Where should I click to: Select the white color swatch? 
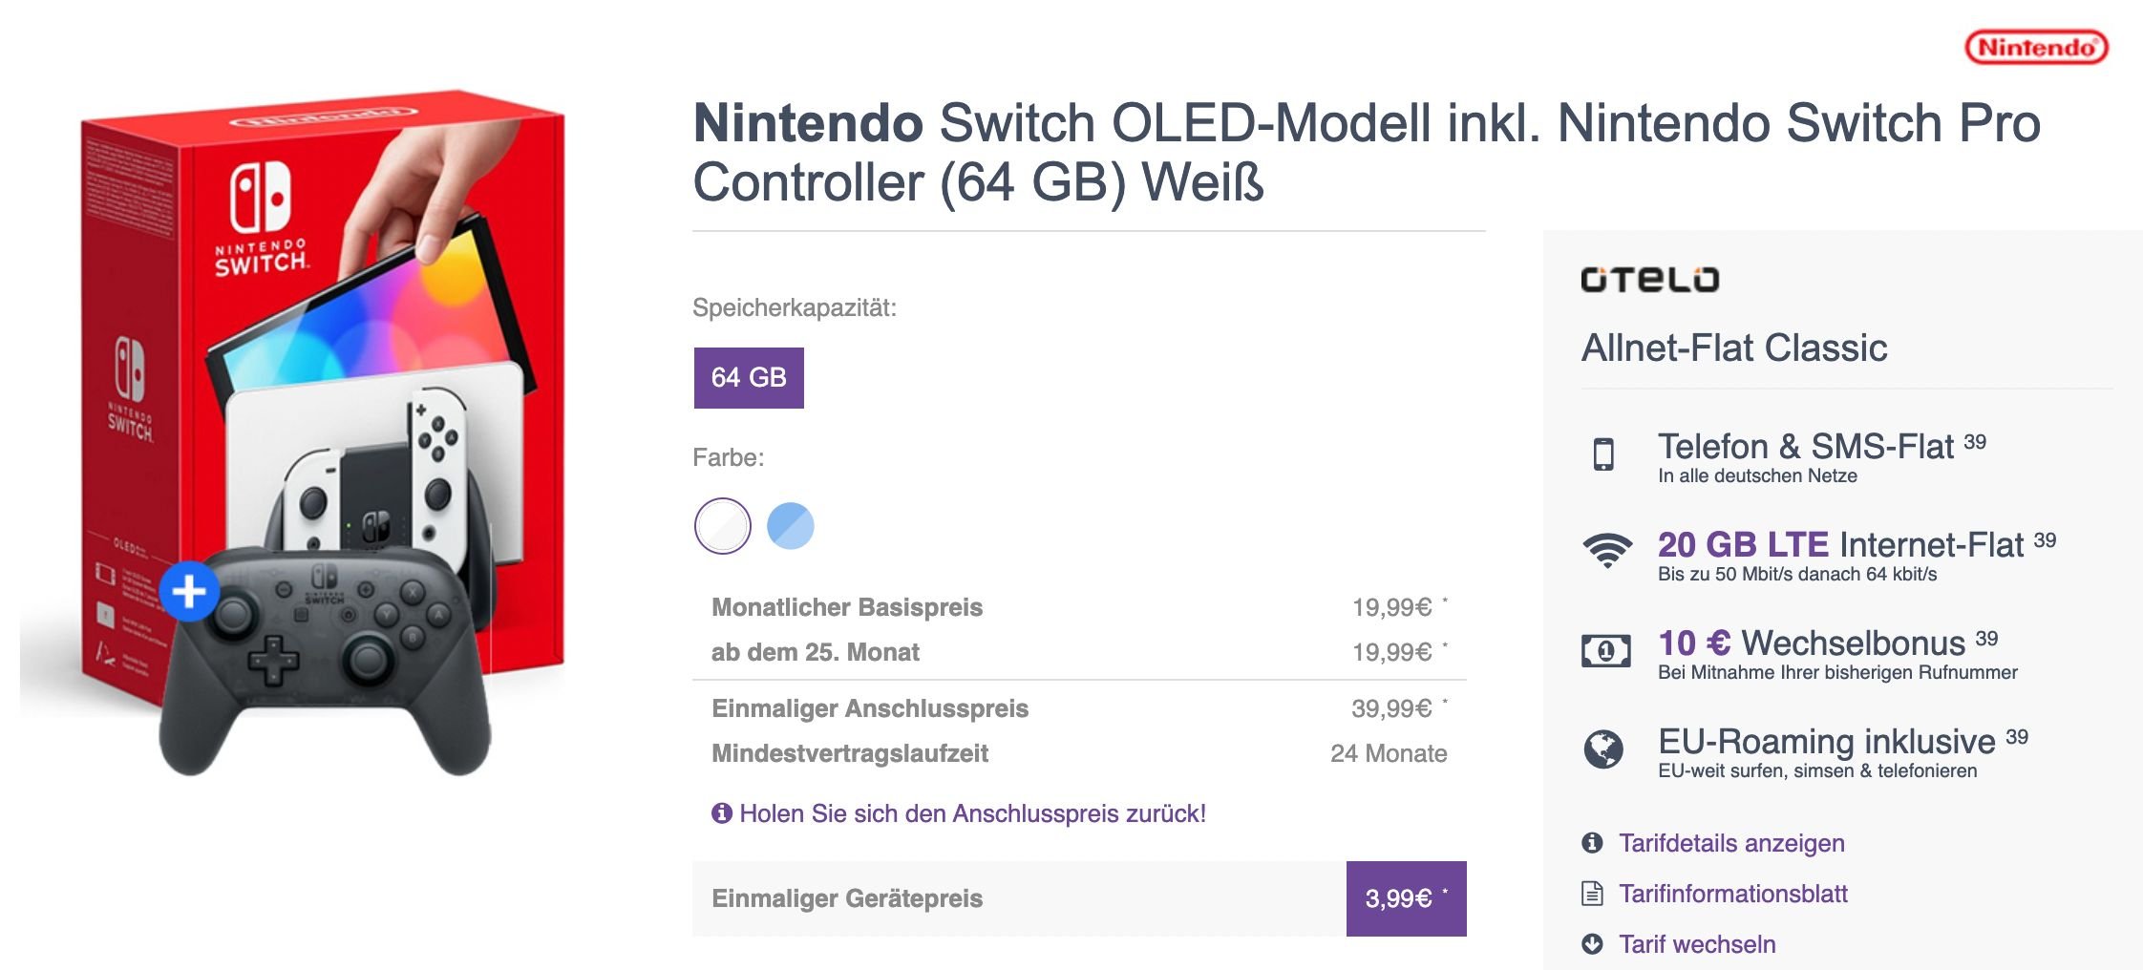tap(723, 526)
